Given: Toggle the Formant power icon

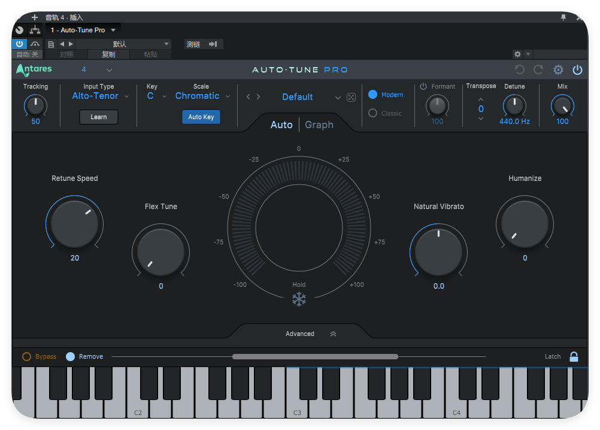Looking at the screenshot, I should coord(423,86).
